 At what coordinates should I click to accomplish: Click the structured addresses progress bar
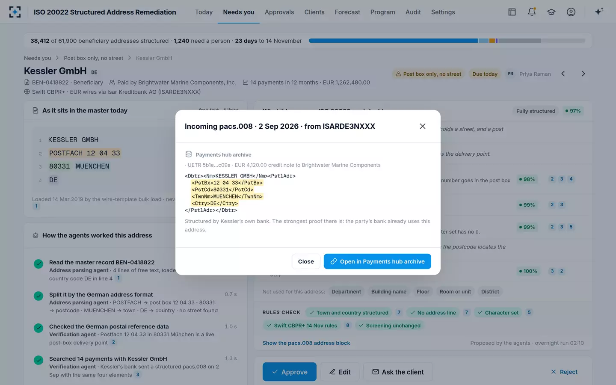click(447, 41)
